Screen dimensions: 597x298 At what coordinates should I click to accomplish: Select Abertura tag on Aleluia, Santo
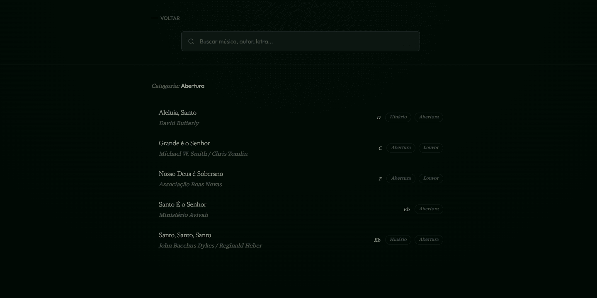click(429, 117)
